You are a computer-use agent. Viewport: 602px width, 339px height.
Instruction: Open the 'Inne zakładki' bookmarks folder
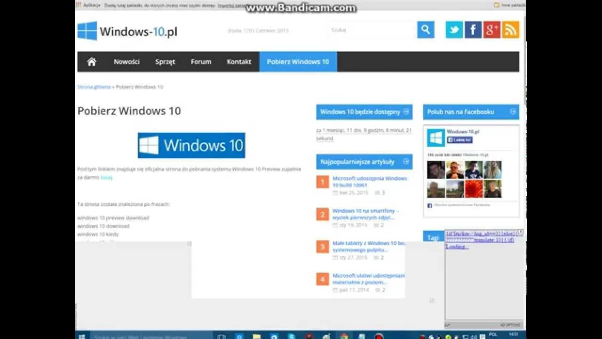click(509, 5)
